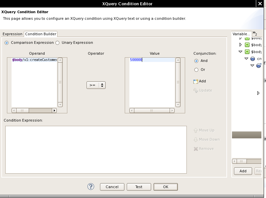Close the XQuery Condition Editor dialog
Screen dimensions: 266x198
(x=260, y=4)
